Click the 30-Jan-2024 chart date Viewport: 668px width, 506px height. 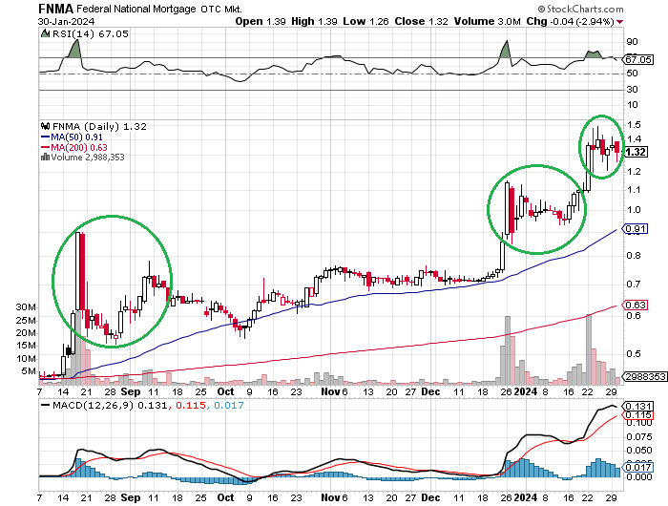(66, 21)
